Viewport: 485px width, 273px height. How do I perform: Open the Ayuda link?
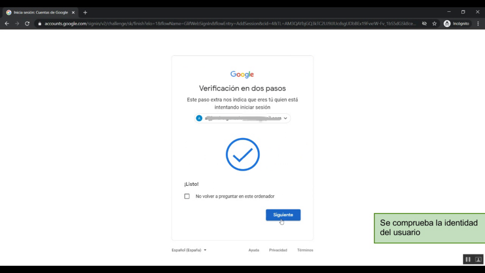click(x=254, y=250)
